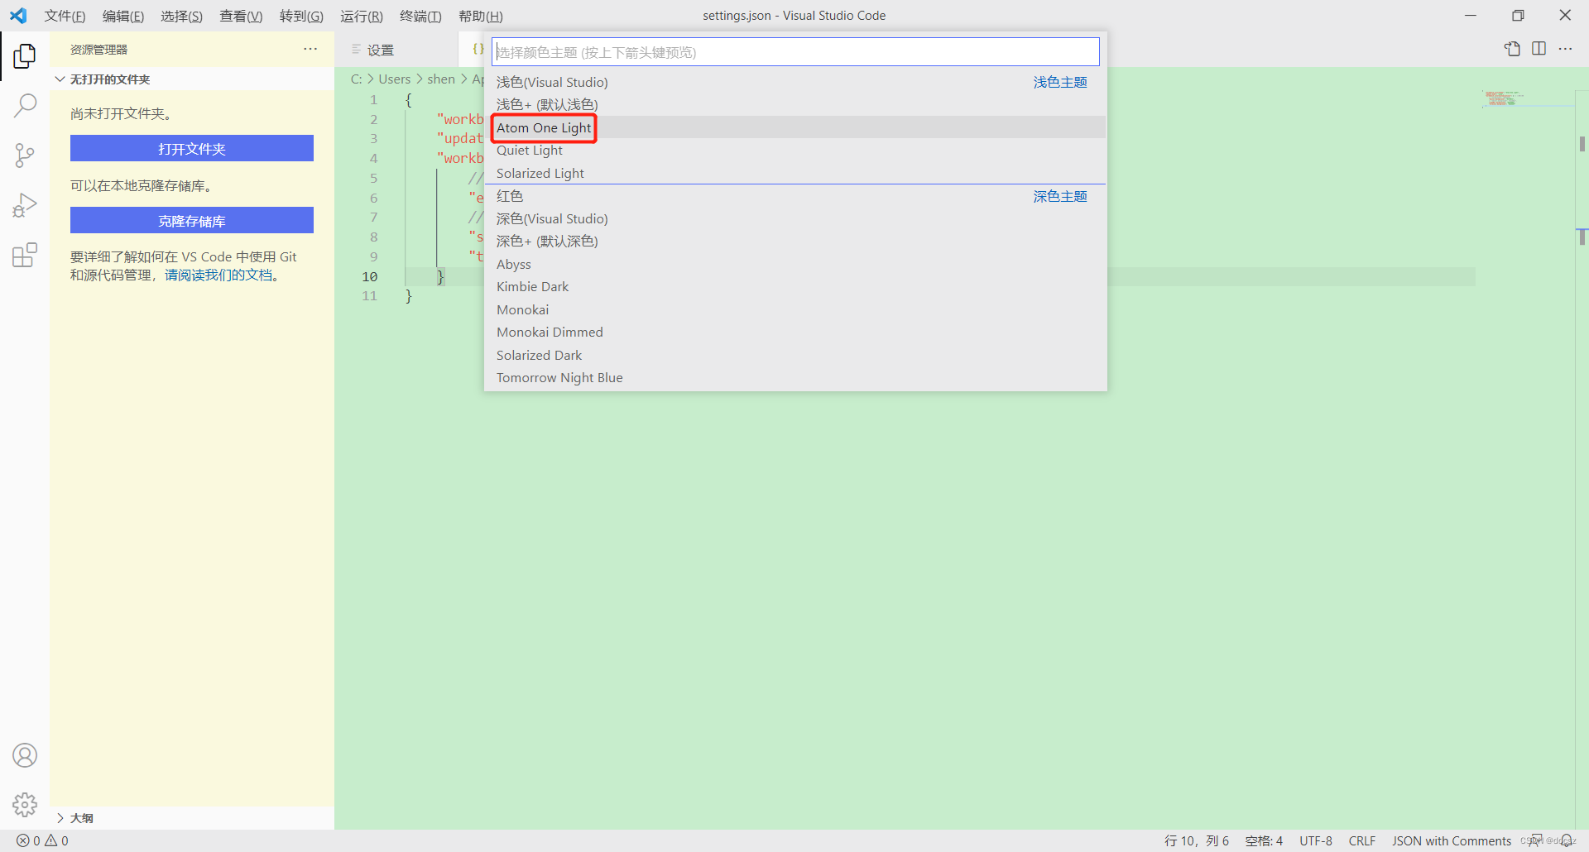The image size is (1589, 852).
Task: Click the shen breadcrumb segment
Action: (x=441, y=79)
